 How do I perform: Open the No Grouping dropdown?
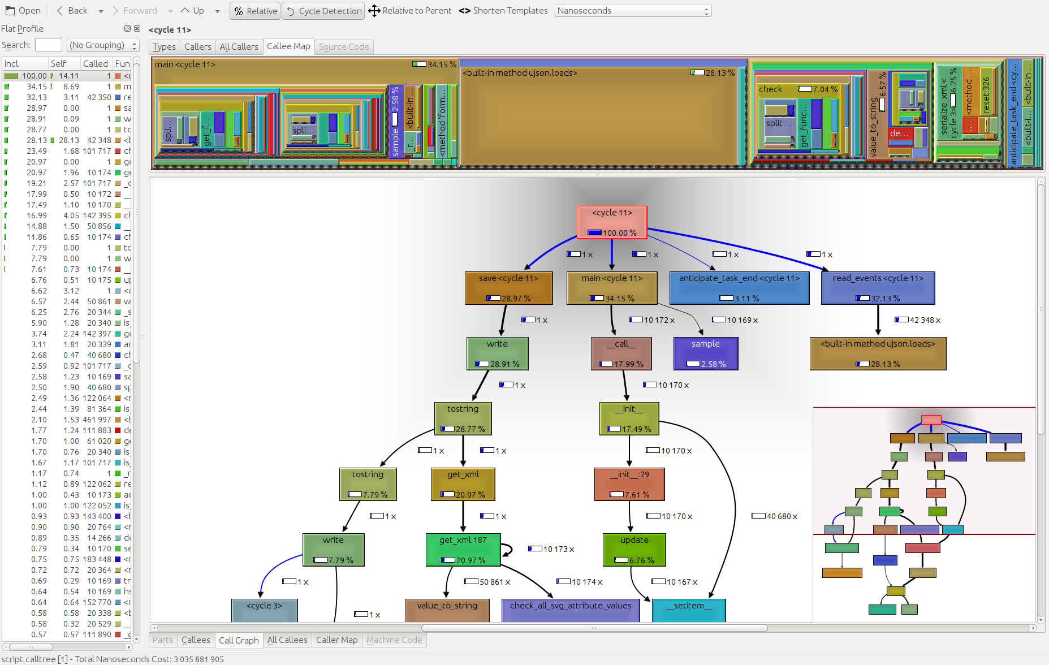click(103, 45)
